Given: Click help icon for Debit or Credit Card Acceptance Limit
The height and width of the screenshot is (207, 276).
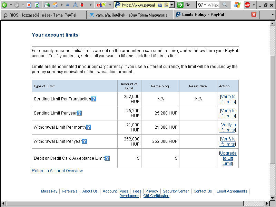Looking at the screenshot, I should [x=107, y=158].
